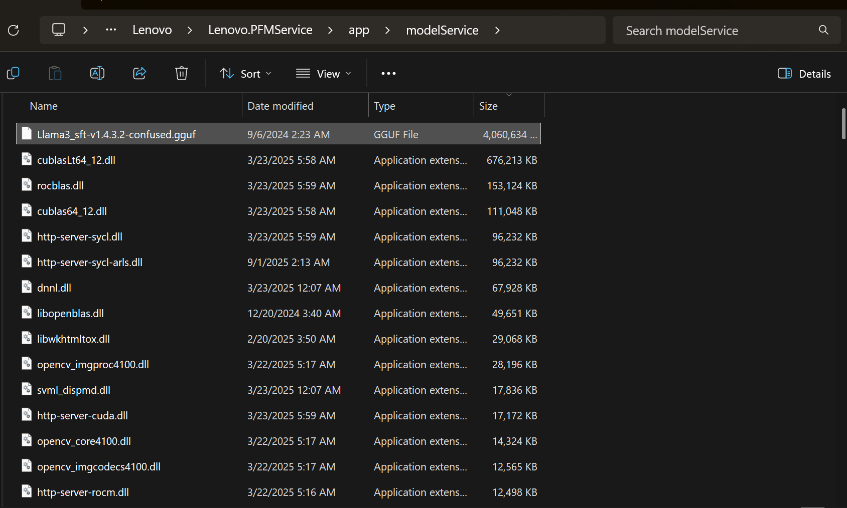Expand chevron after modelService breadcrumb
The width and height of the screenshot is (847, 508).
[497, 31]
